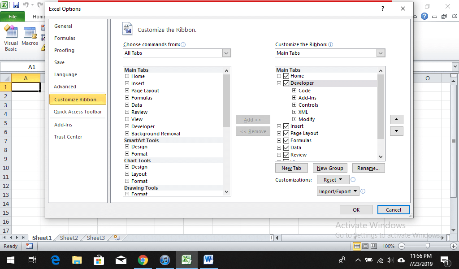Click info icon beside Customize the Ribbon label
The image size is (459, 269).
[x=330, y=44]
